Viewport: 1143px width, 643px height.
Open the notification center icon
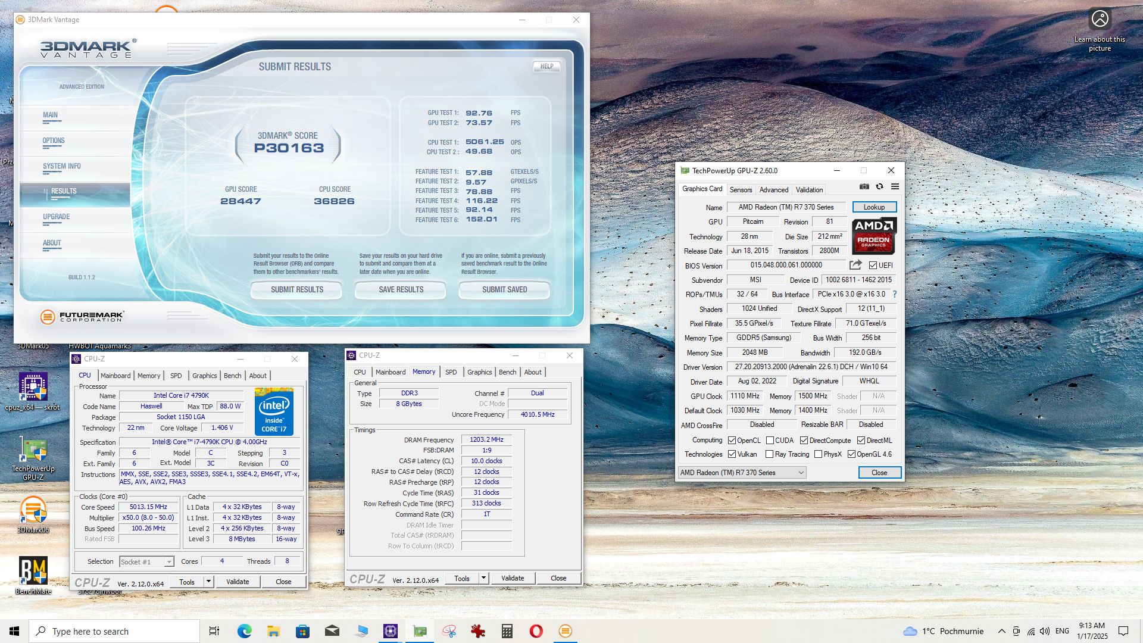[x=1123, y=631]
